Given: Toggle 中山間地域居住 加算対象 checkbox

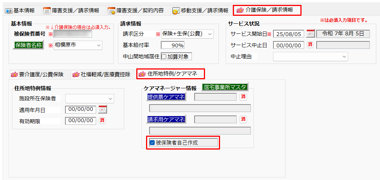Looking at the screenshot, I should pos(164,56).
